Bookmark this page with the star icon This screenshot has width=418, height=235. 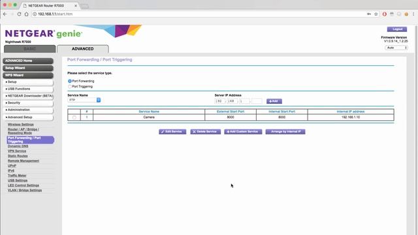point(376,14)
